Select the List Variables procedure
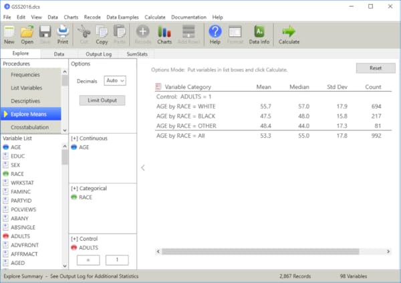The width and height of the screenshot is (401, 283). click(31, 88)
